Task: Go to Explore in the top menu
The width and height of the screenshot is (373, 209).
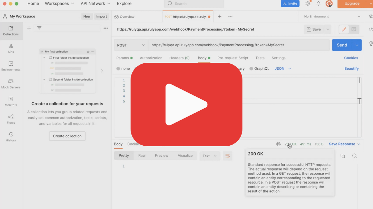Action: 124,3
